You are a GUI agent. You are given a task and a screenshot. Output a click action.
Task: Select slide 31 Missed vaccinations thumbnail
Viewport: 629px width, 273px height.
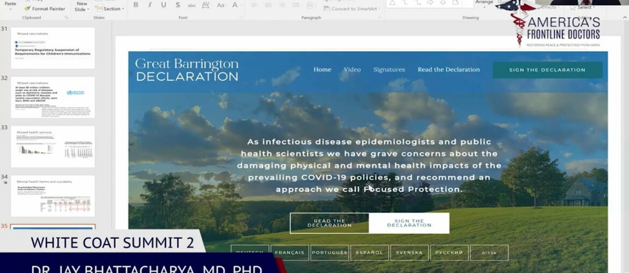[53, 48]
